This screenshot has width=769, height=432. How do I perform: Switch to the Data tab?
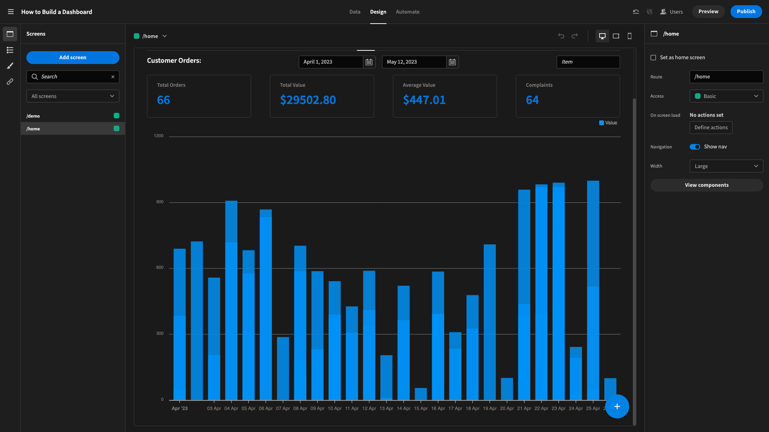click(x=355, y=12)
